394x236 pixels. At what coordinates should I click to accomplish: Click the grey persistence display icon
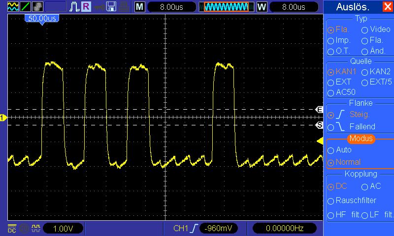[x=37, y=6]
